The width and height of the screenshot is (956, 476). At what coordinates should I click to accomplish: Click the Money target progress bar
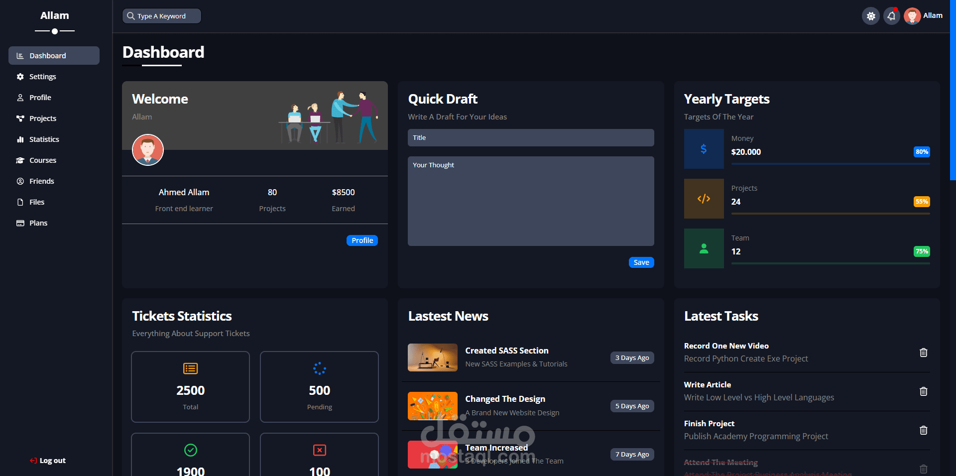831,164
